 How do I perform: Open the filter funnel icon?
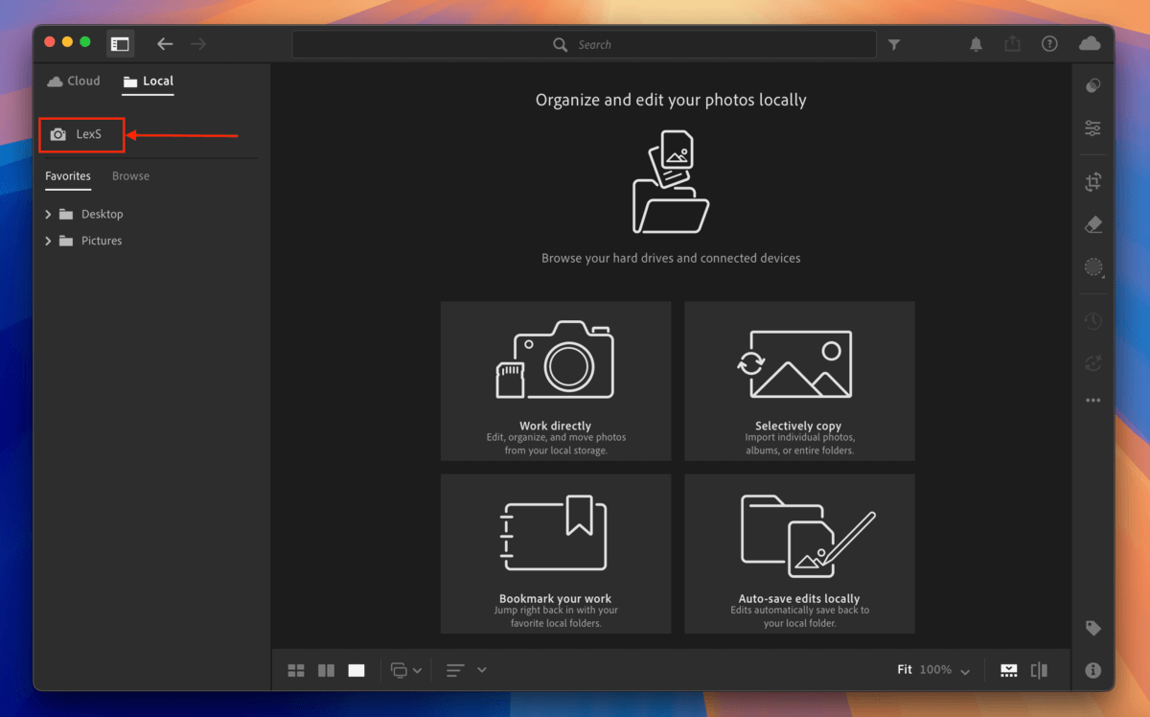pyautogui.click(x=894, y=44)
